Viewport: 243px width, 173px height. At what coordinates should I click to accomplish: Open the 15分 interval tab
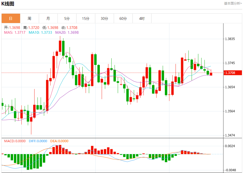tap(86, 18)
